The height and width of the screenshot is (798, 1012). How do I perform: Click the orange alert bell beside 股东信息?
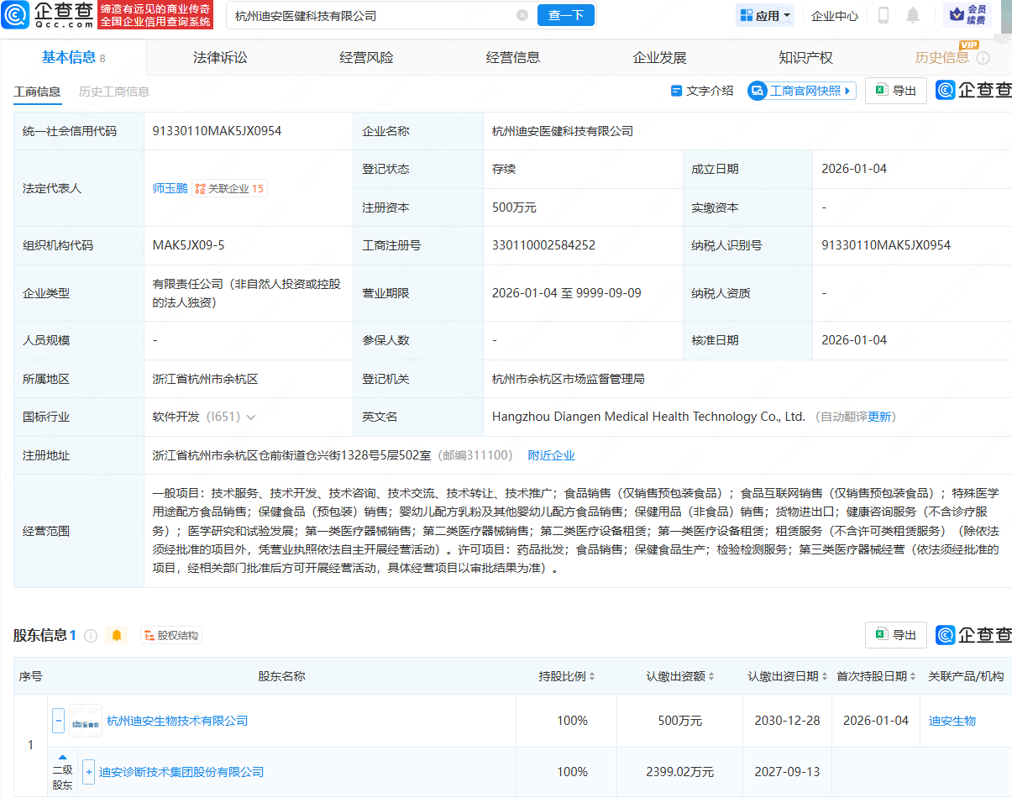pos(117,636)
